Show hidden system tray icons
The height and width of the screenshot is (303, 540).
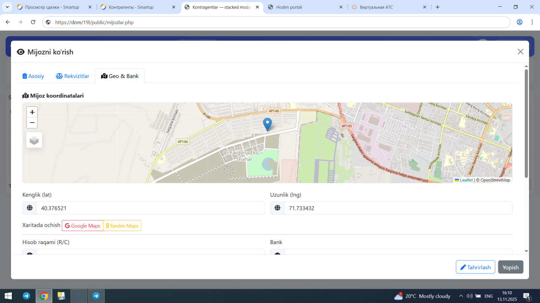[461, 296]
